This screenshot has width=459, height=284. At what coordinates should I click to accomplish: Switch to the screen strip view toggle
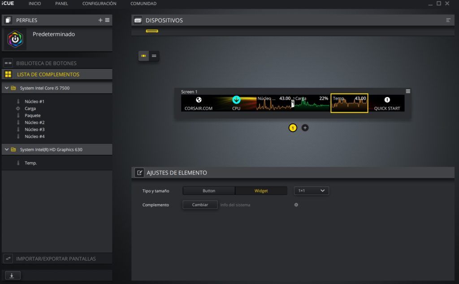pyautogui.click(x=143, y=56)
